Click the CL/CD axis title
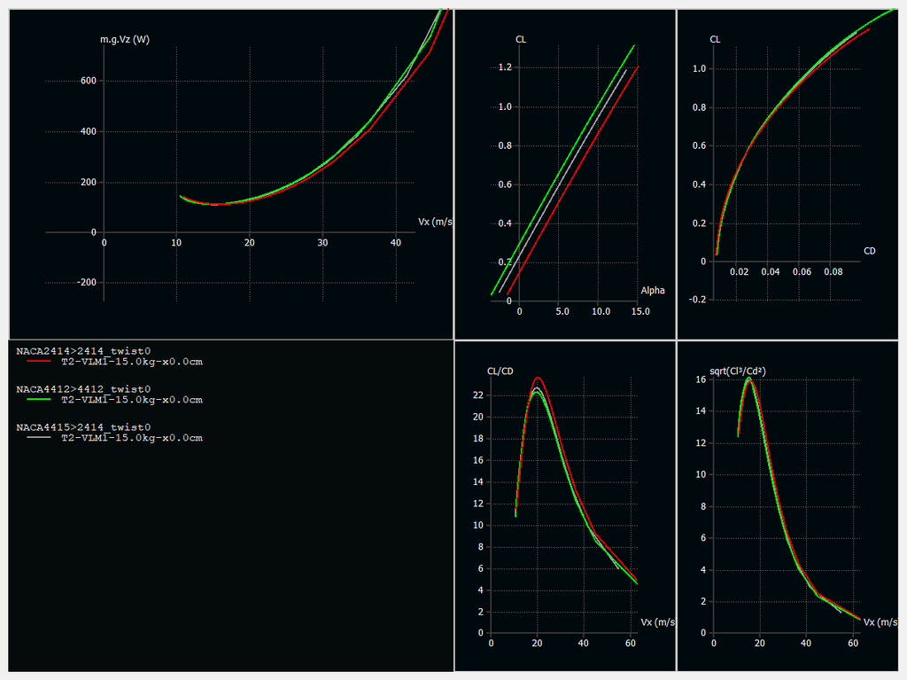The height and width of the screenshot is (680, 907). (500, 371)
